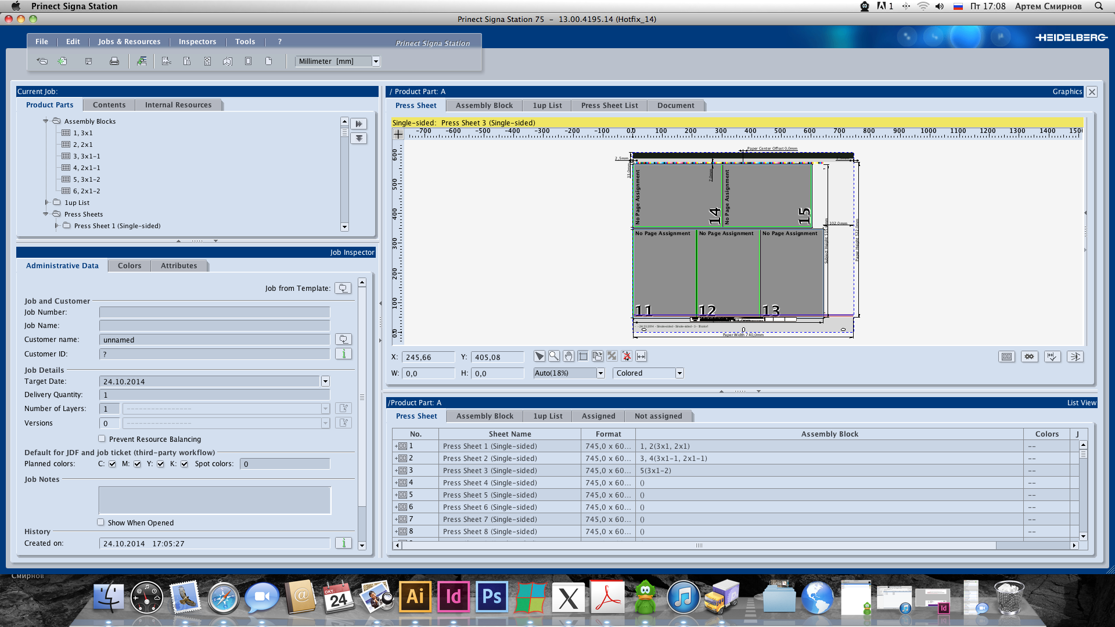This screenshot has width=1115, height=627.
Task: Click the Delivery Quantity field
Action: click(x=214, y=395)
